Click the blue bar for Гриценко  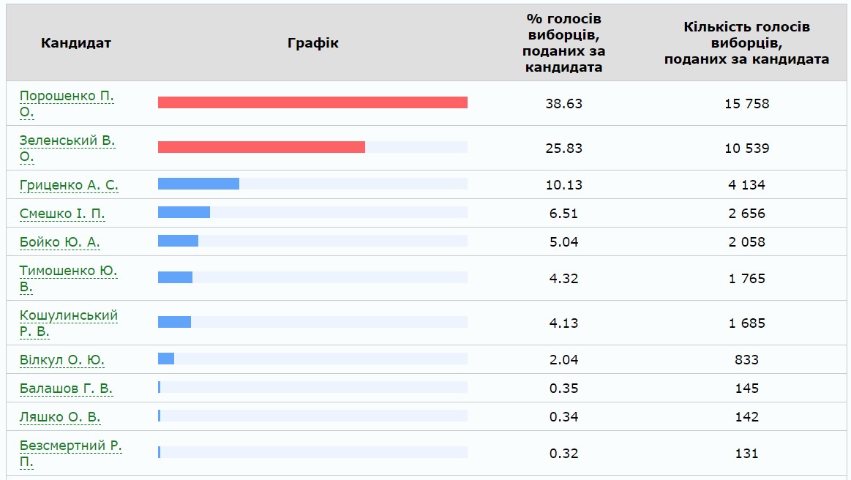pos(198,184)
